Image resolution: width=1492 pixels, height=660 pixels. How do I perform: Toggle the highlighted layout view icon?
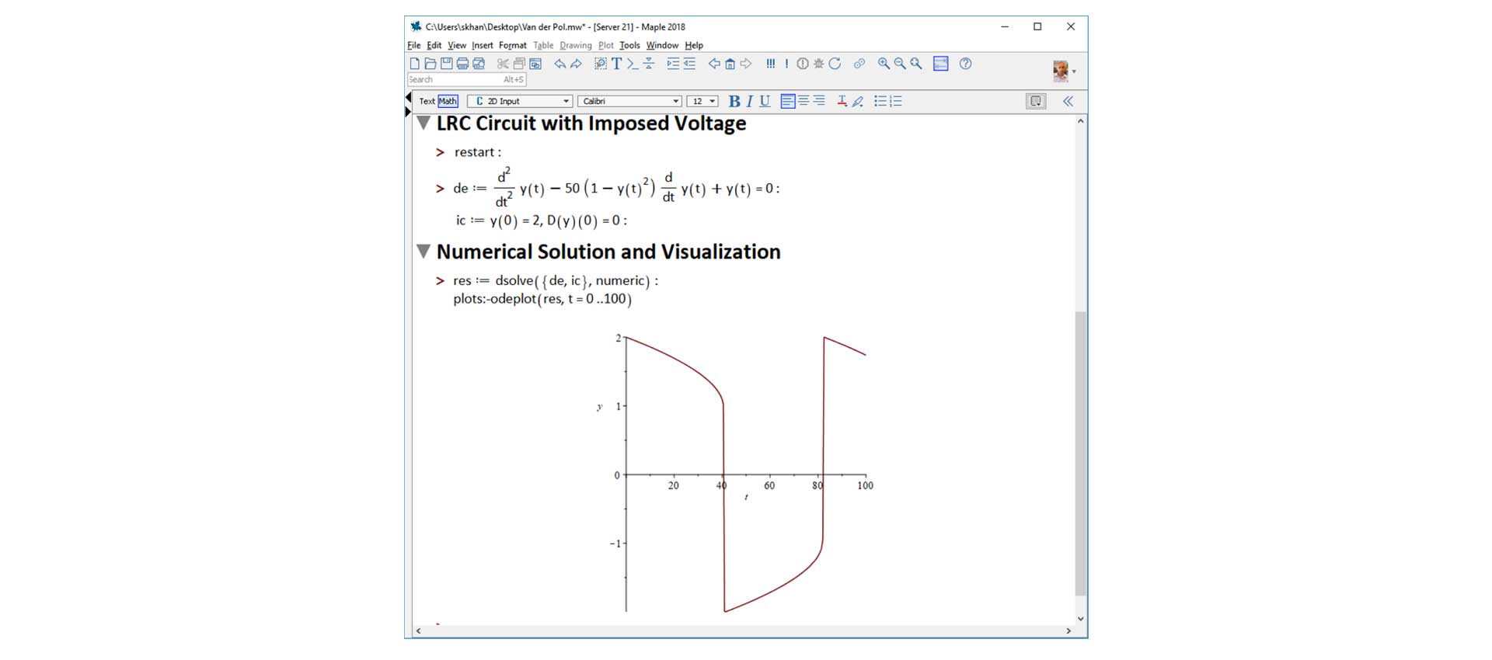click(940, 64)
